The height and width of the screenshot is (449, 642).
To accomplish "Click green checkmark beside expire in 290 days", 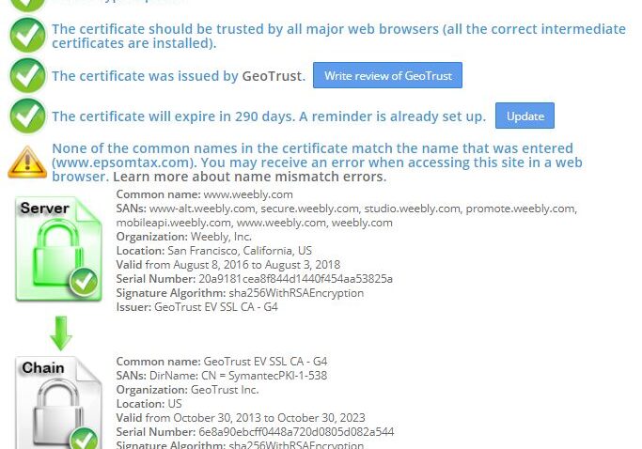I will tap(28, 116).
